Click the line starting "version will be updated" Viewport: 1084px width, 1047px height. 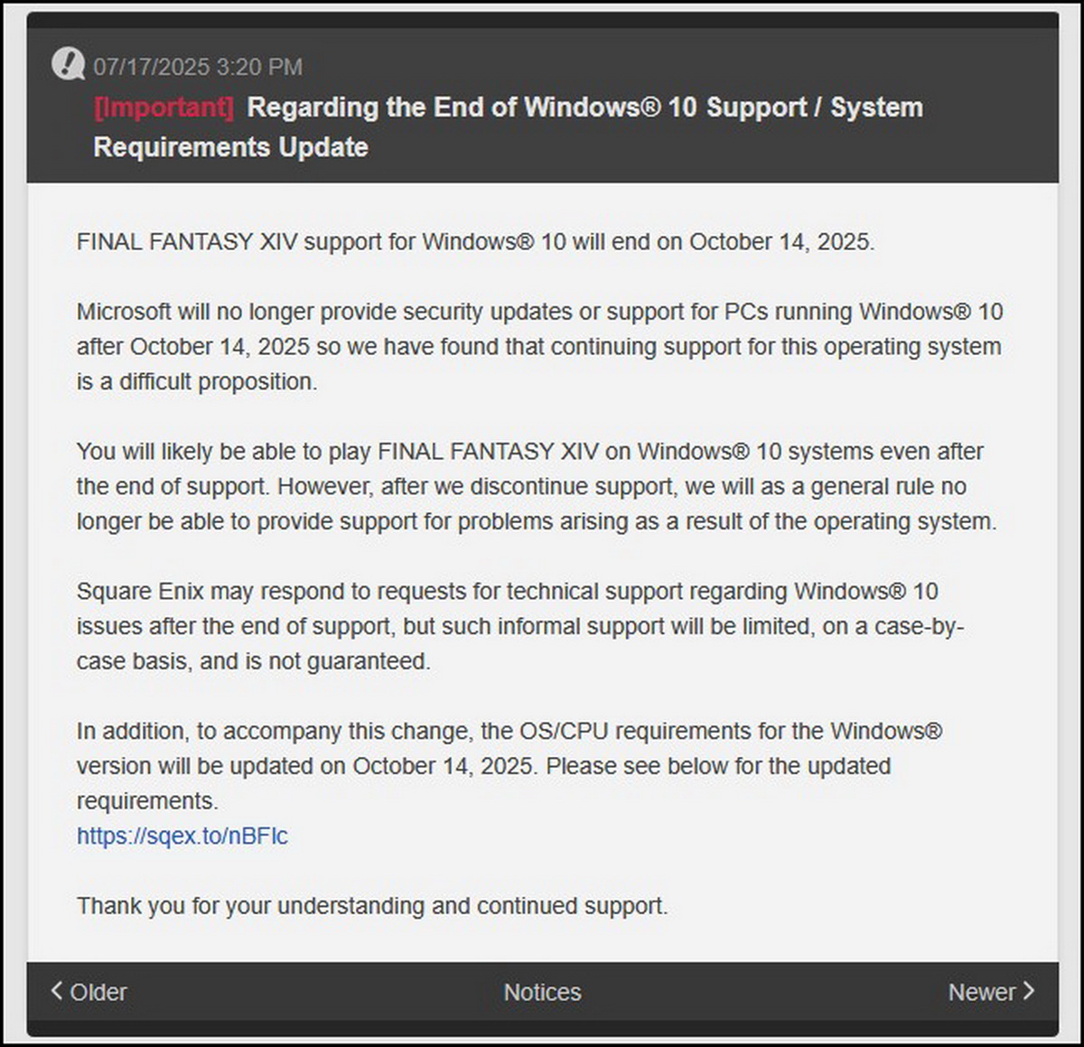click(483, 766)
